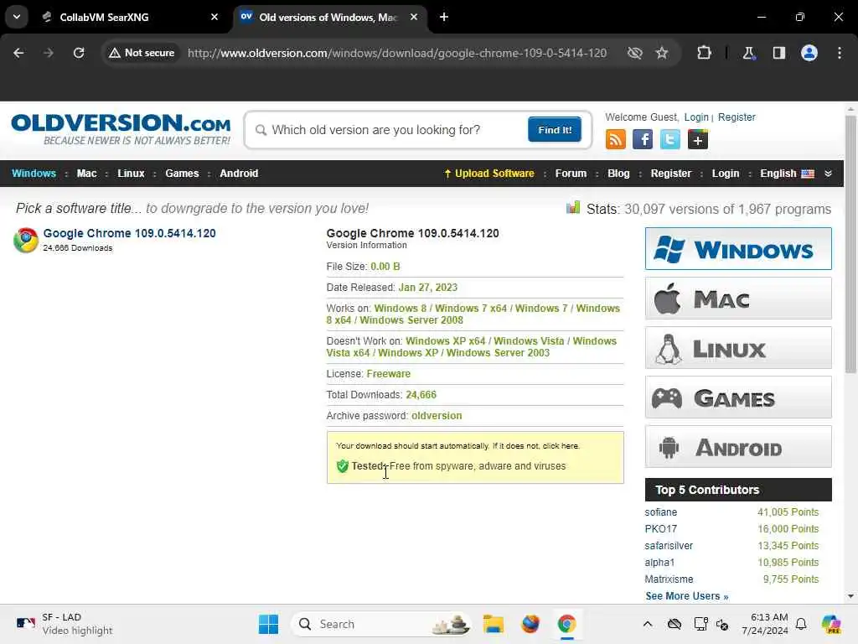This screenshot has width=858, height=644.
Task: Open the Windows category banner
Action: [x=738, y=248]
